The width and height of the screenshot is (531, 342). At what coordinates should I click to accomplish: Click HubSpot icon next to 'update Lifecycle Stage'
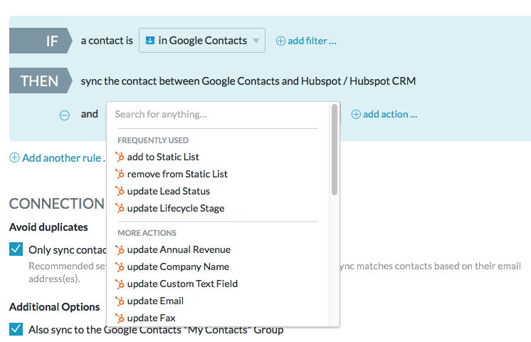[x=120, y=208]
